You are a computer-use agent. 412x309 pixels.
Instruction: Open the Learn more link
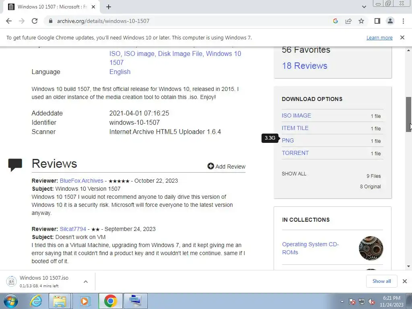point(379,37)
